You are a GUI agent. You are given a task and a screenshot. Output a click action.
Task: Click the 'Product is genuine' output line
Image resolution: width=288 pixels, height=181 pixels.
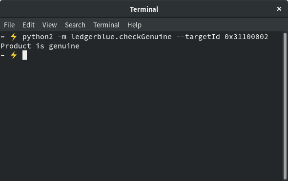pos(40,46)
